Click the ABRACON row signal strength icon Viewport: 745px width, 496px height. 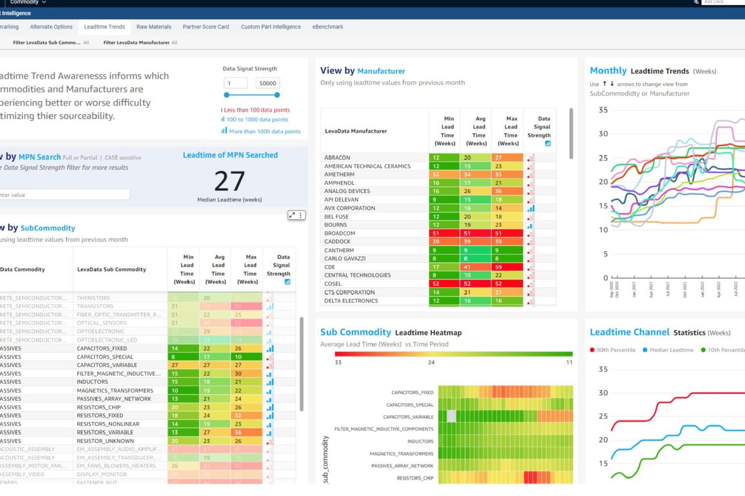coord(531,158)
